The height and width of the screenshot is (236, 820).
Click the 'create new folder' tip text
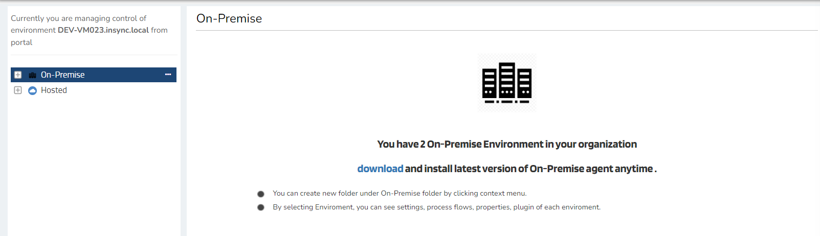[x=399, y=193]
